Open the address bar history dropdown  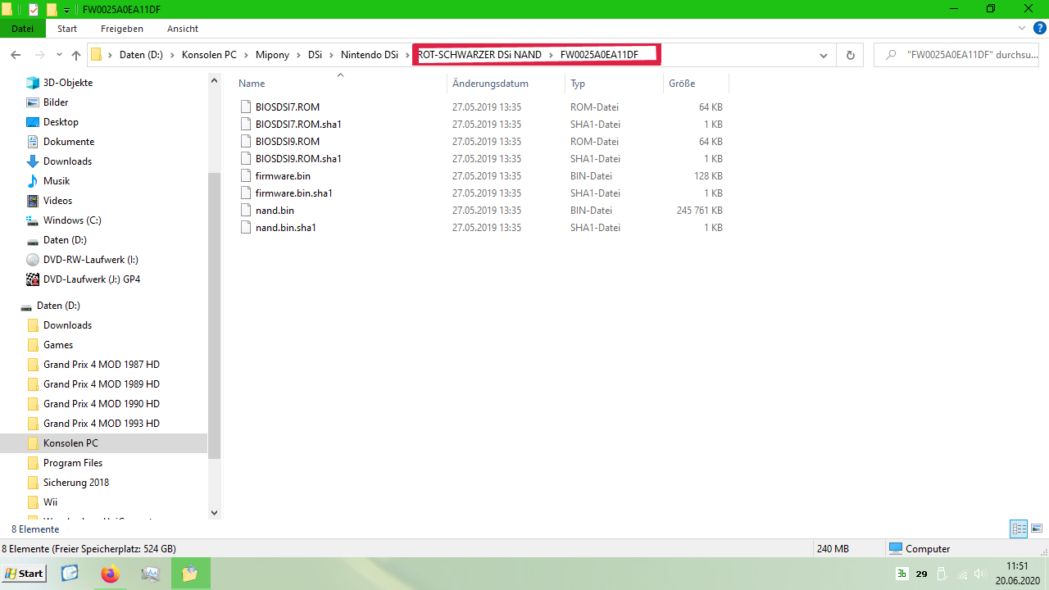(824, 55)
